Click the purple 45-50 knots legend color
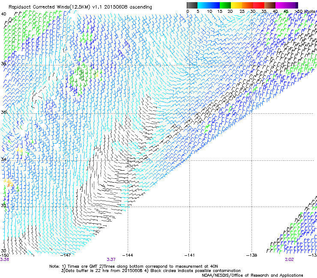Viewport: 317px width, 278px height. point(292,5)
